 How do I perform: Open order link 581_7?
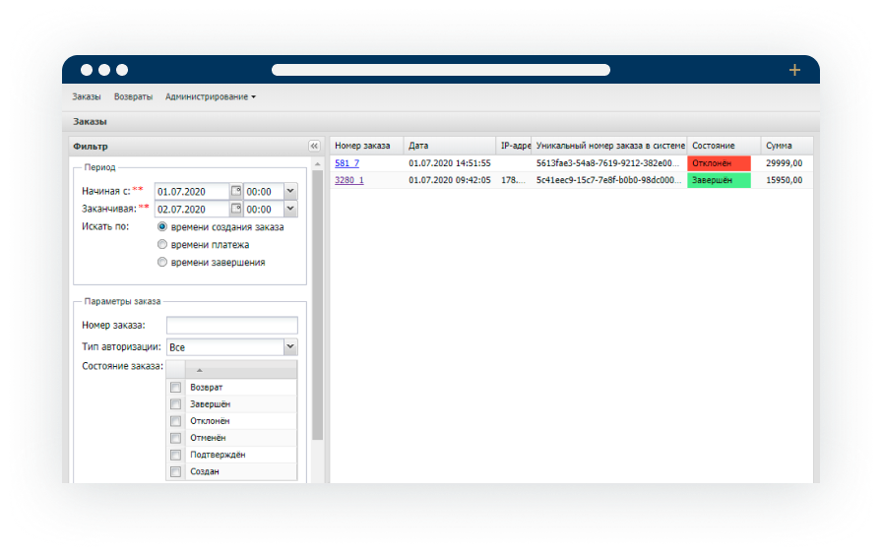[x=346, y=163]
